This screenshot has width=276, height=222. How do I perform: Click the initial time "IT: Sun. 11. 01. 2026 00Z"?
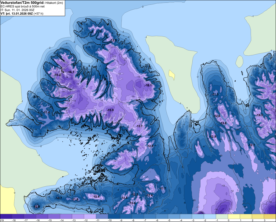[17, 10]
